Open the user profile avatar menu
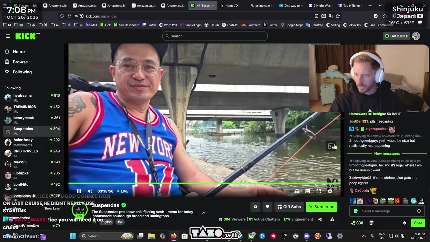430x242 pixels. click(x=416, y=36)
